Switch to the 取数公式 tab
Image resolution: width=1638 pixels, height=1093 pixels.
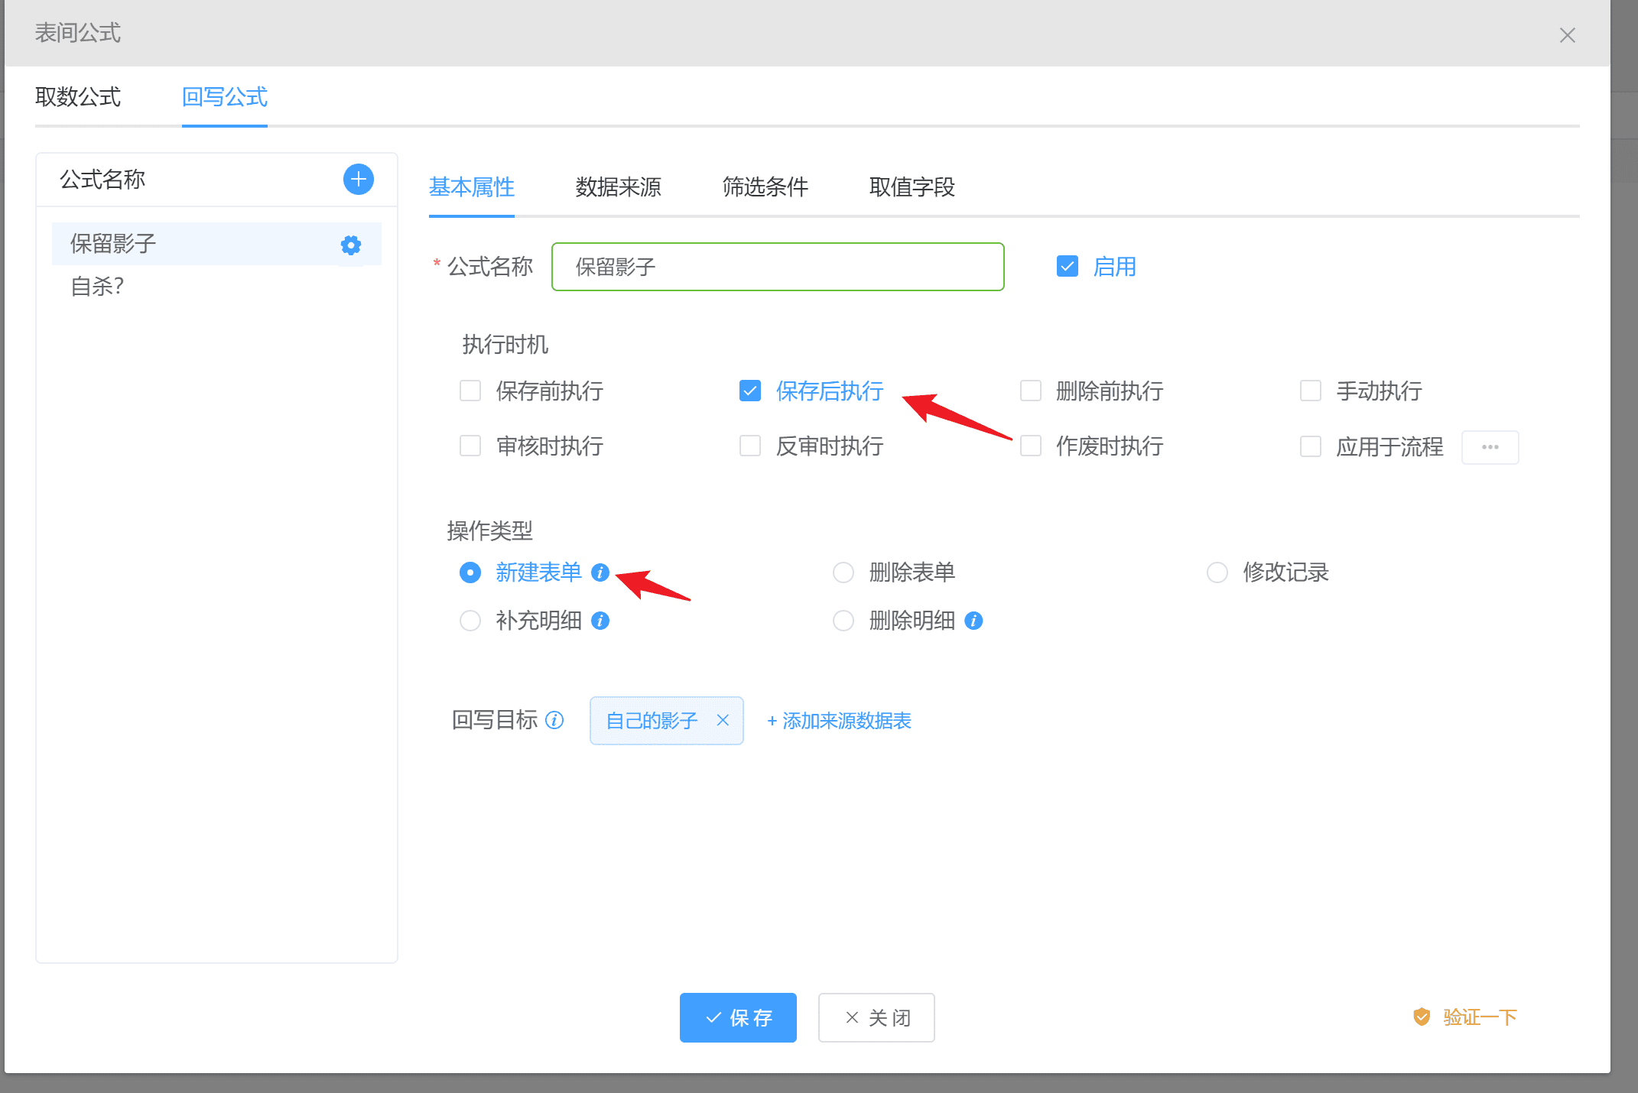click(x=78, y=97)
